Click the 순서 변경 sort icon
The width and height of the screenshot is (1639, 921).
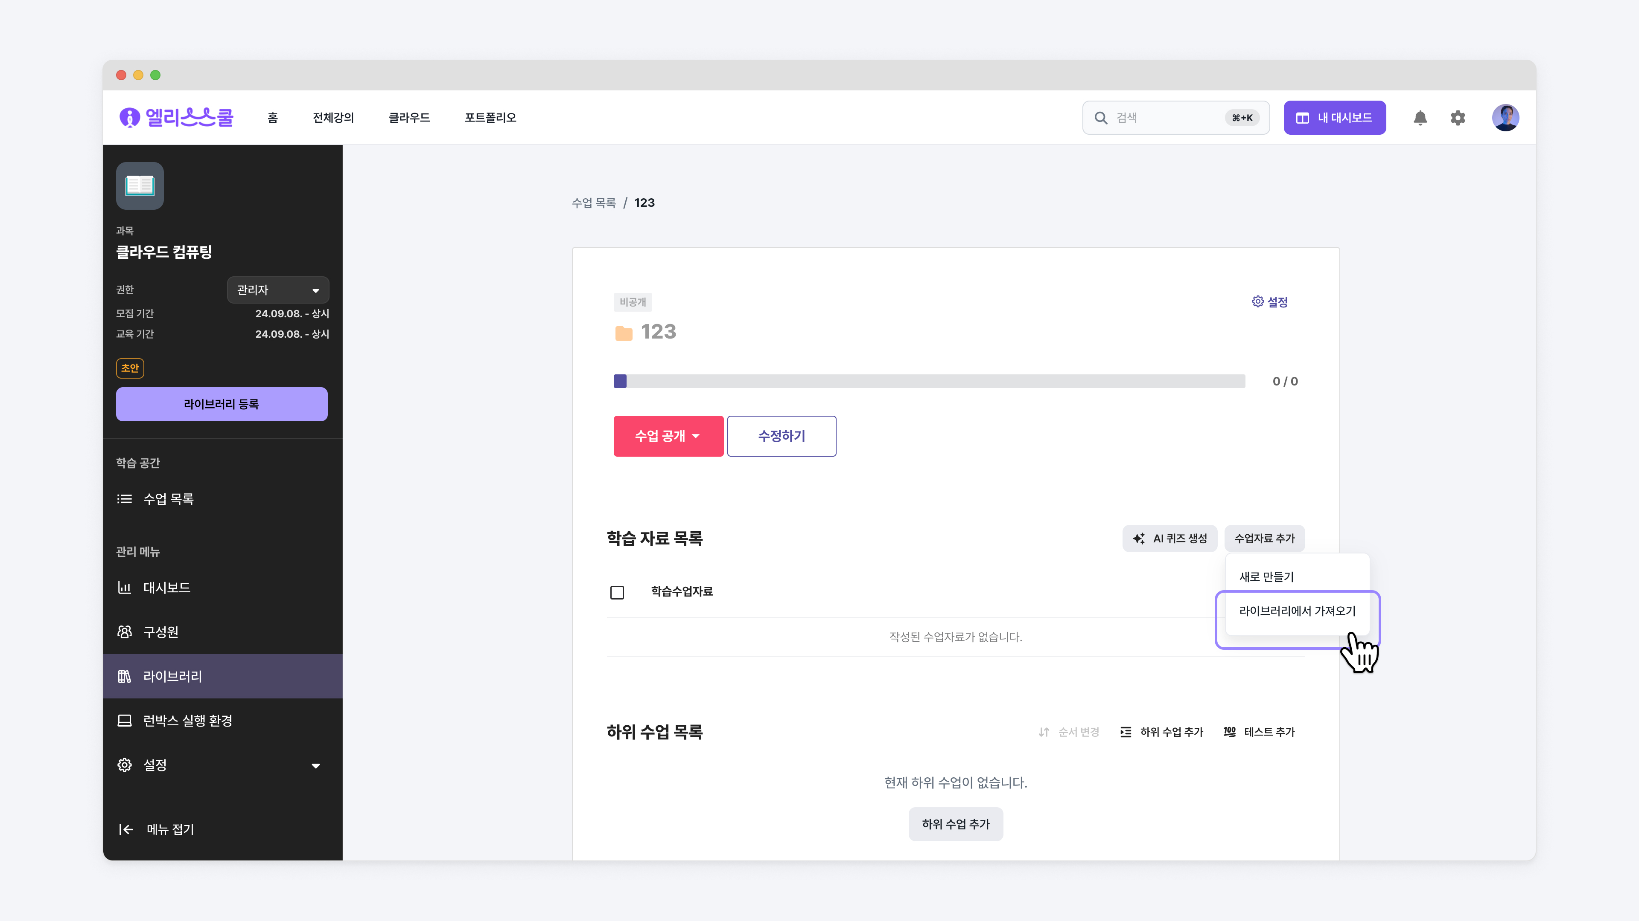coord(1044,732)
